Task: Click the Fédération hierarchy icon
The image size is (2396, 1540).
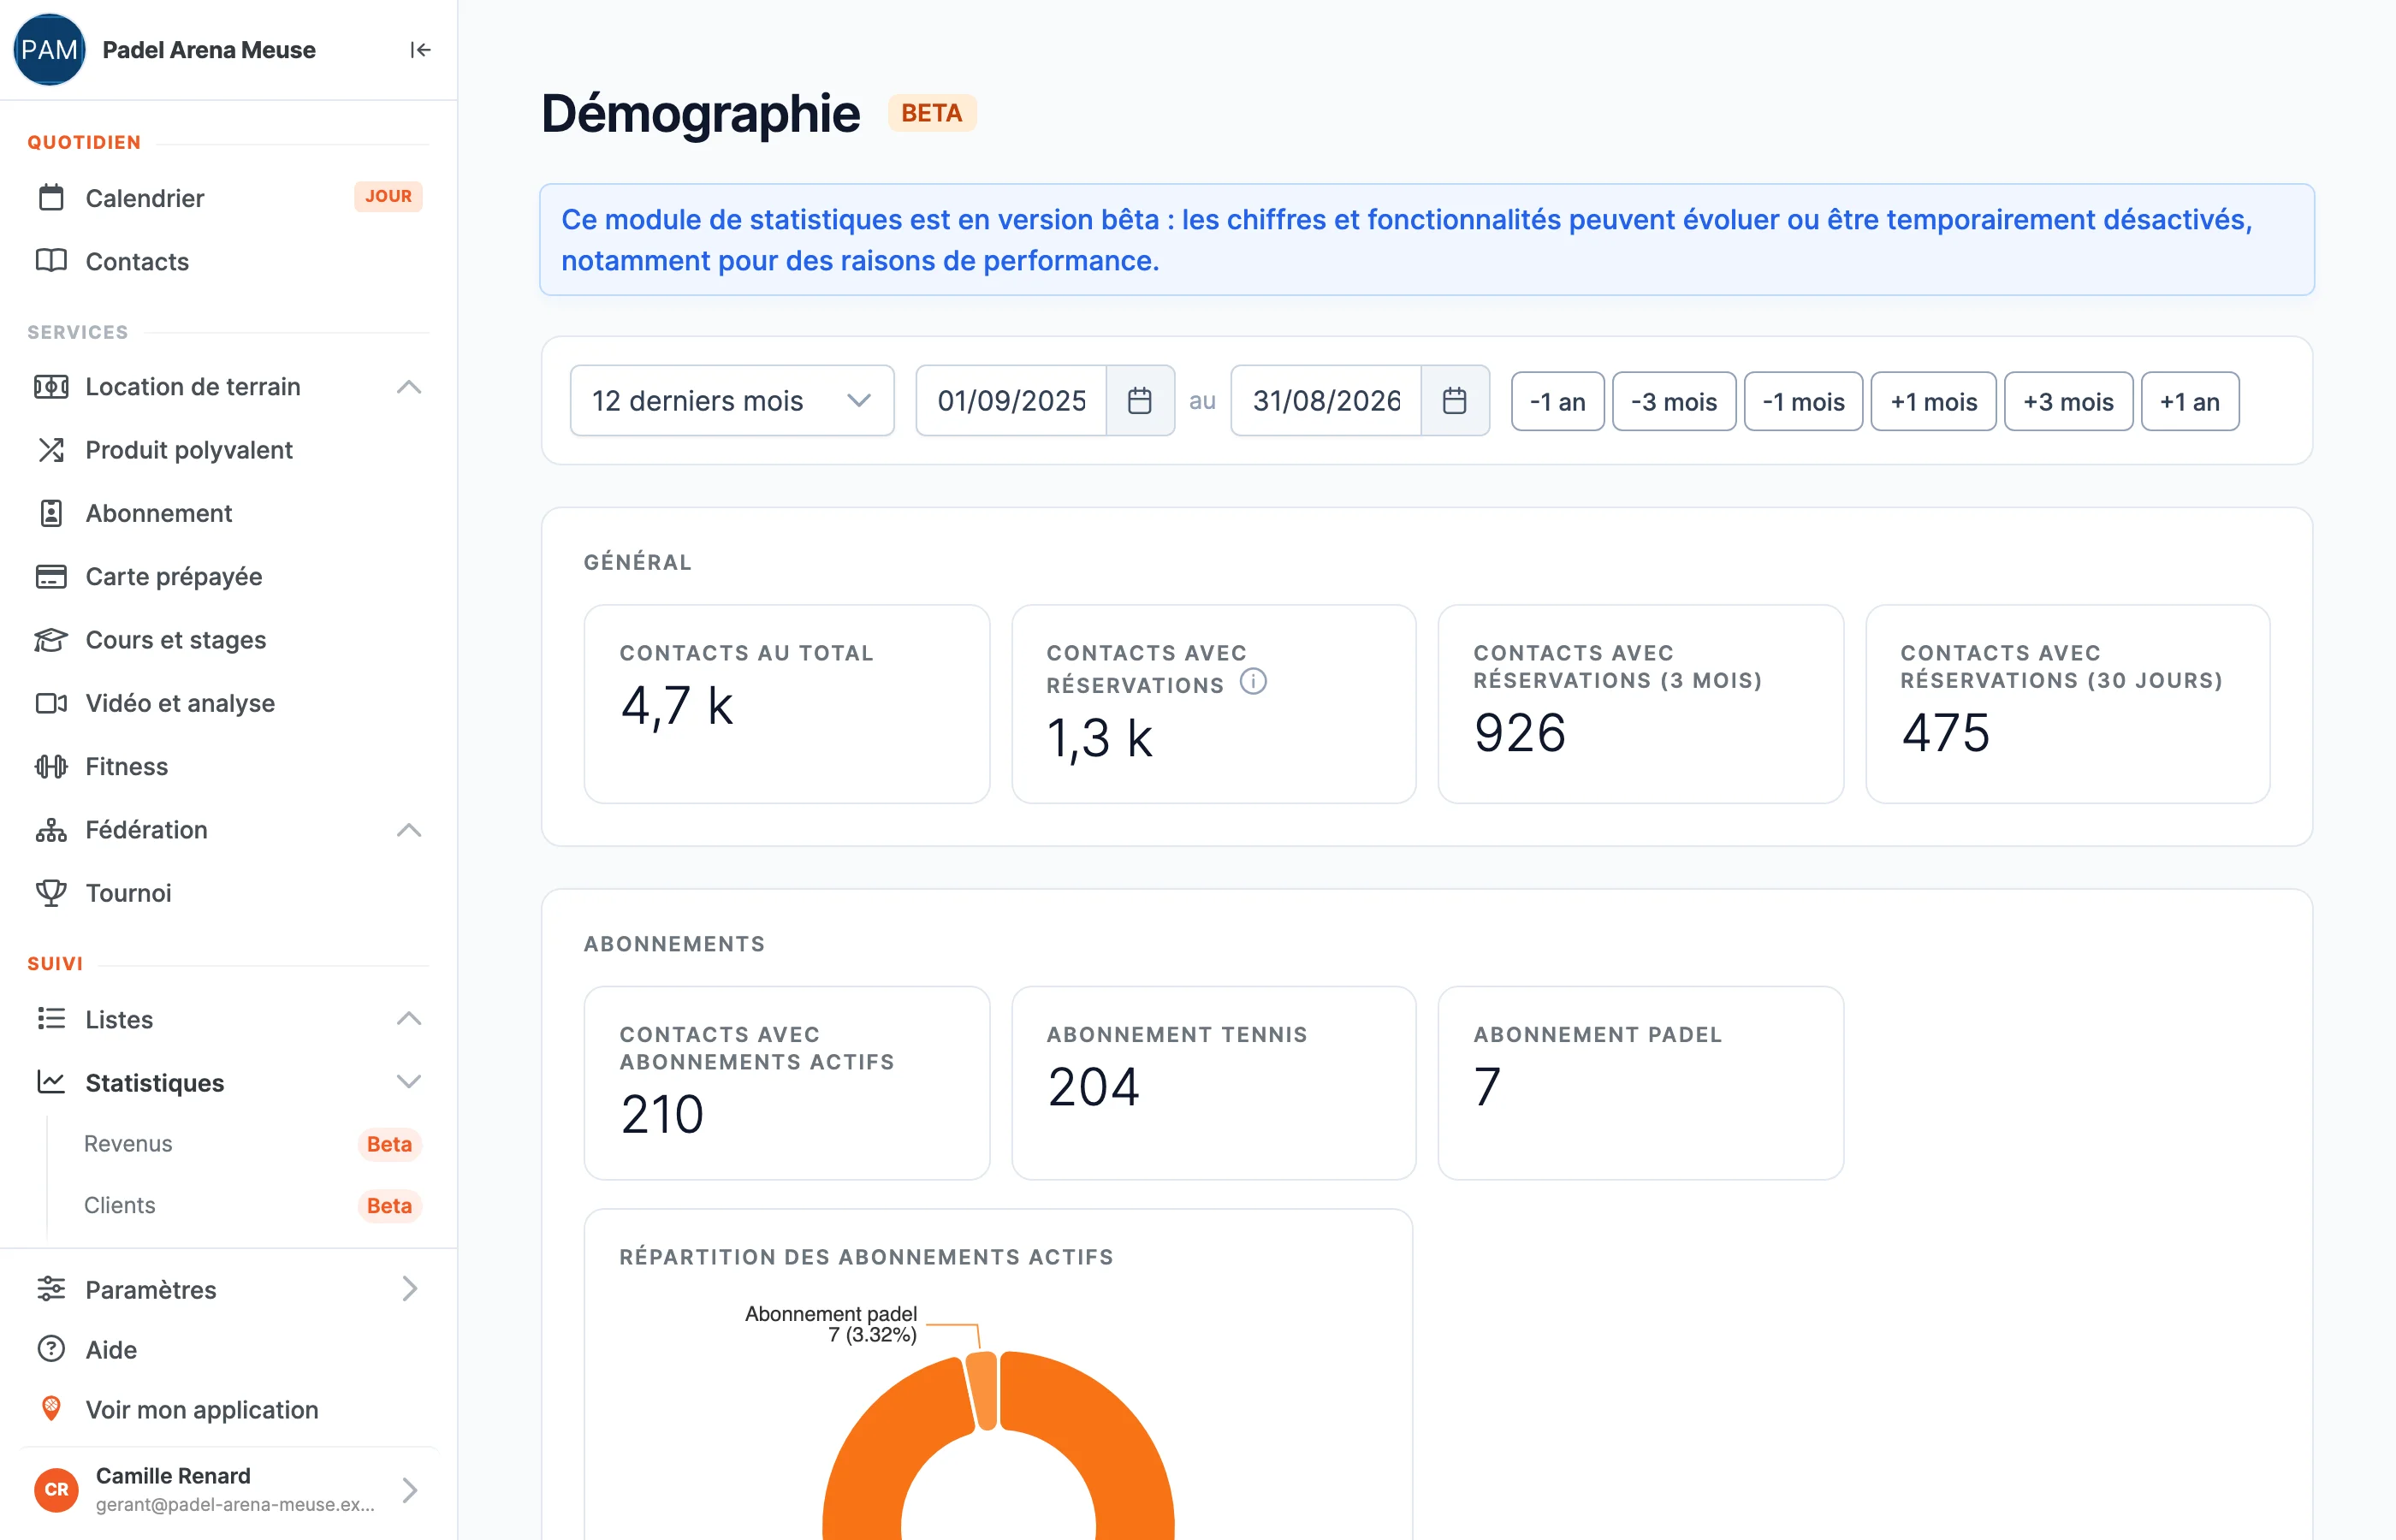Action: 51,830
